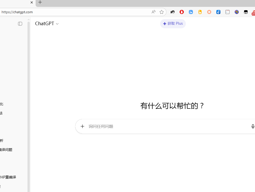Click the yellow mouse extension icon
The width and height of the screenshot is (255, 192).
(200, 12)
